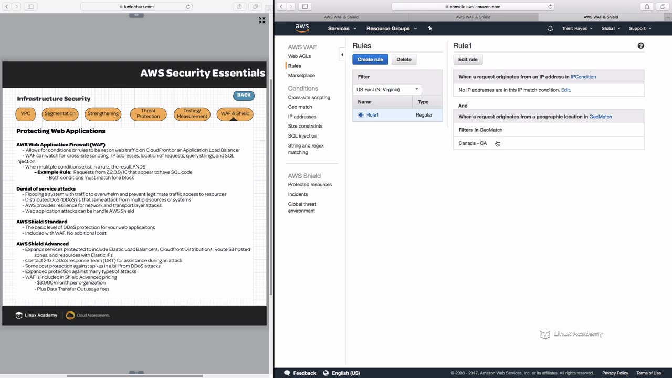Click the Feedback speech bubble icon
672x378 pixels.
[x=287, y=373]
